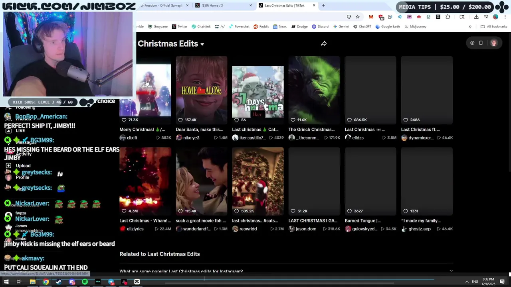
Task: Click the ENG language indicator
Action: (x=475, y=282)
